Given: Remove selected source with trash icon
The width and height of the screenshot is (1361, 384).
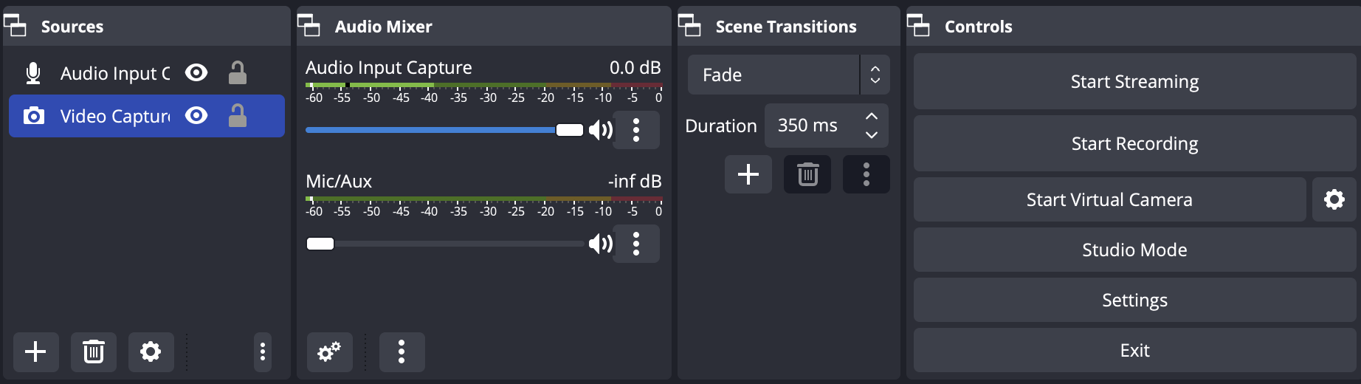Looking at the screenshot, I should pos(93,352).
